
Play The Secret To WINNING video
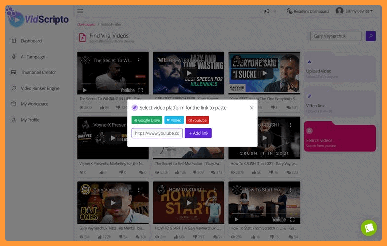point(85,90)
